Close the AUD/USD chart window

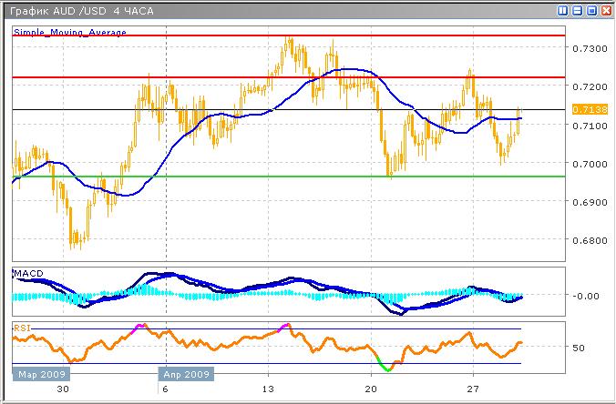pyautogui.click(x=604, y=11)
